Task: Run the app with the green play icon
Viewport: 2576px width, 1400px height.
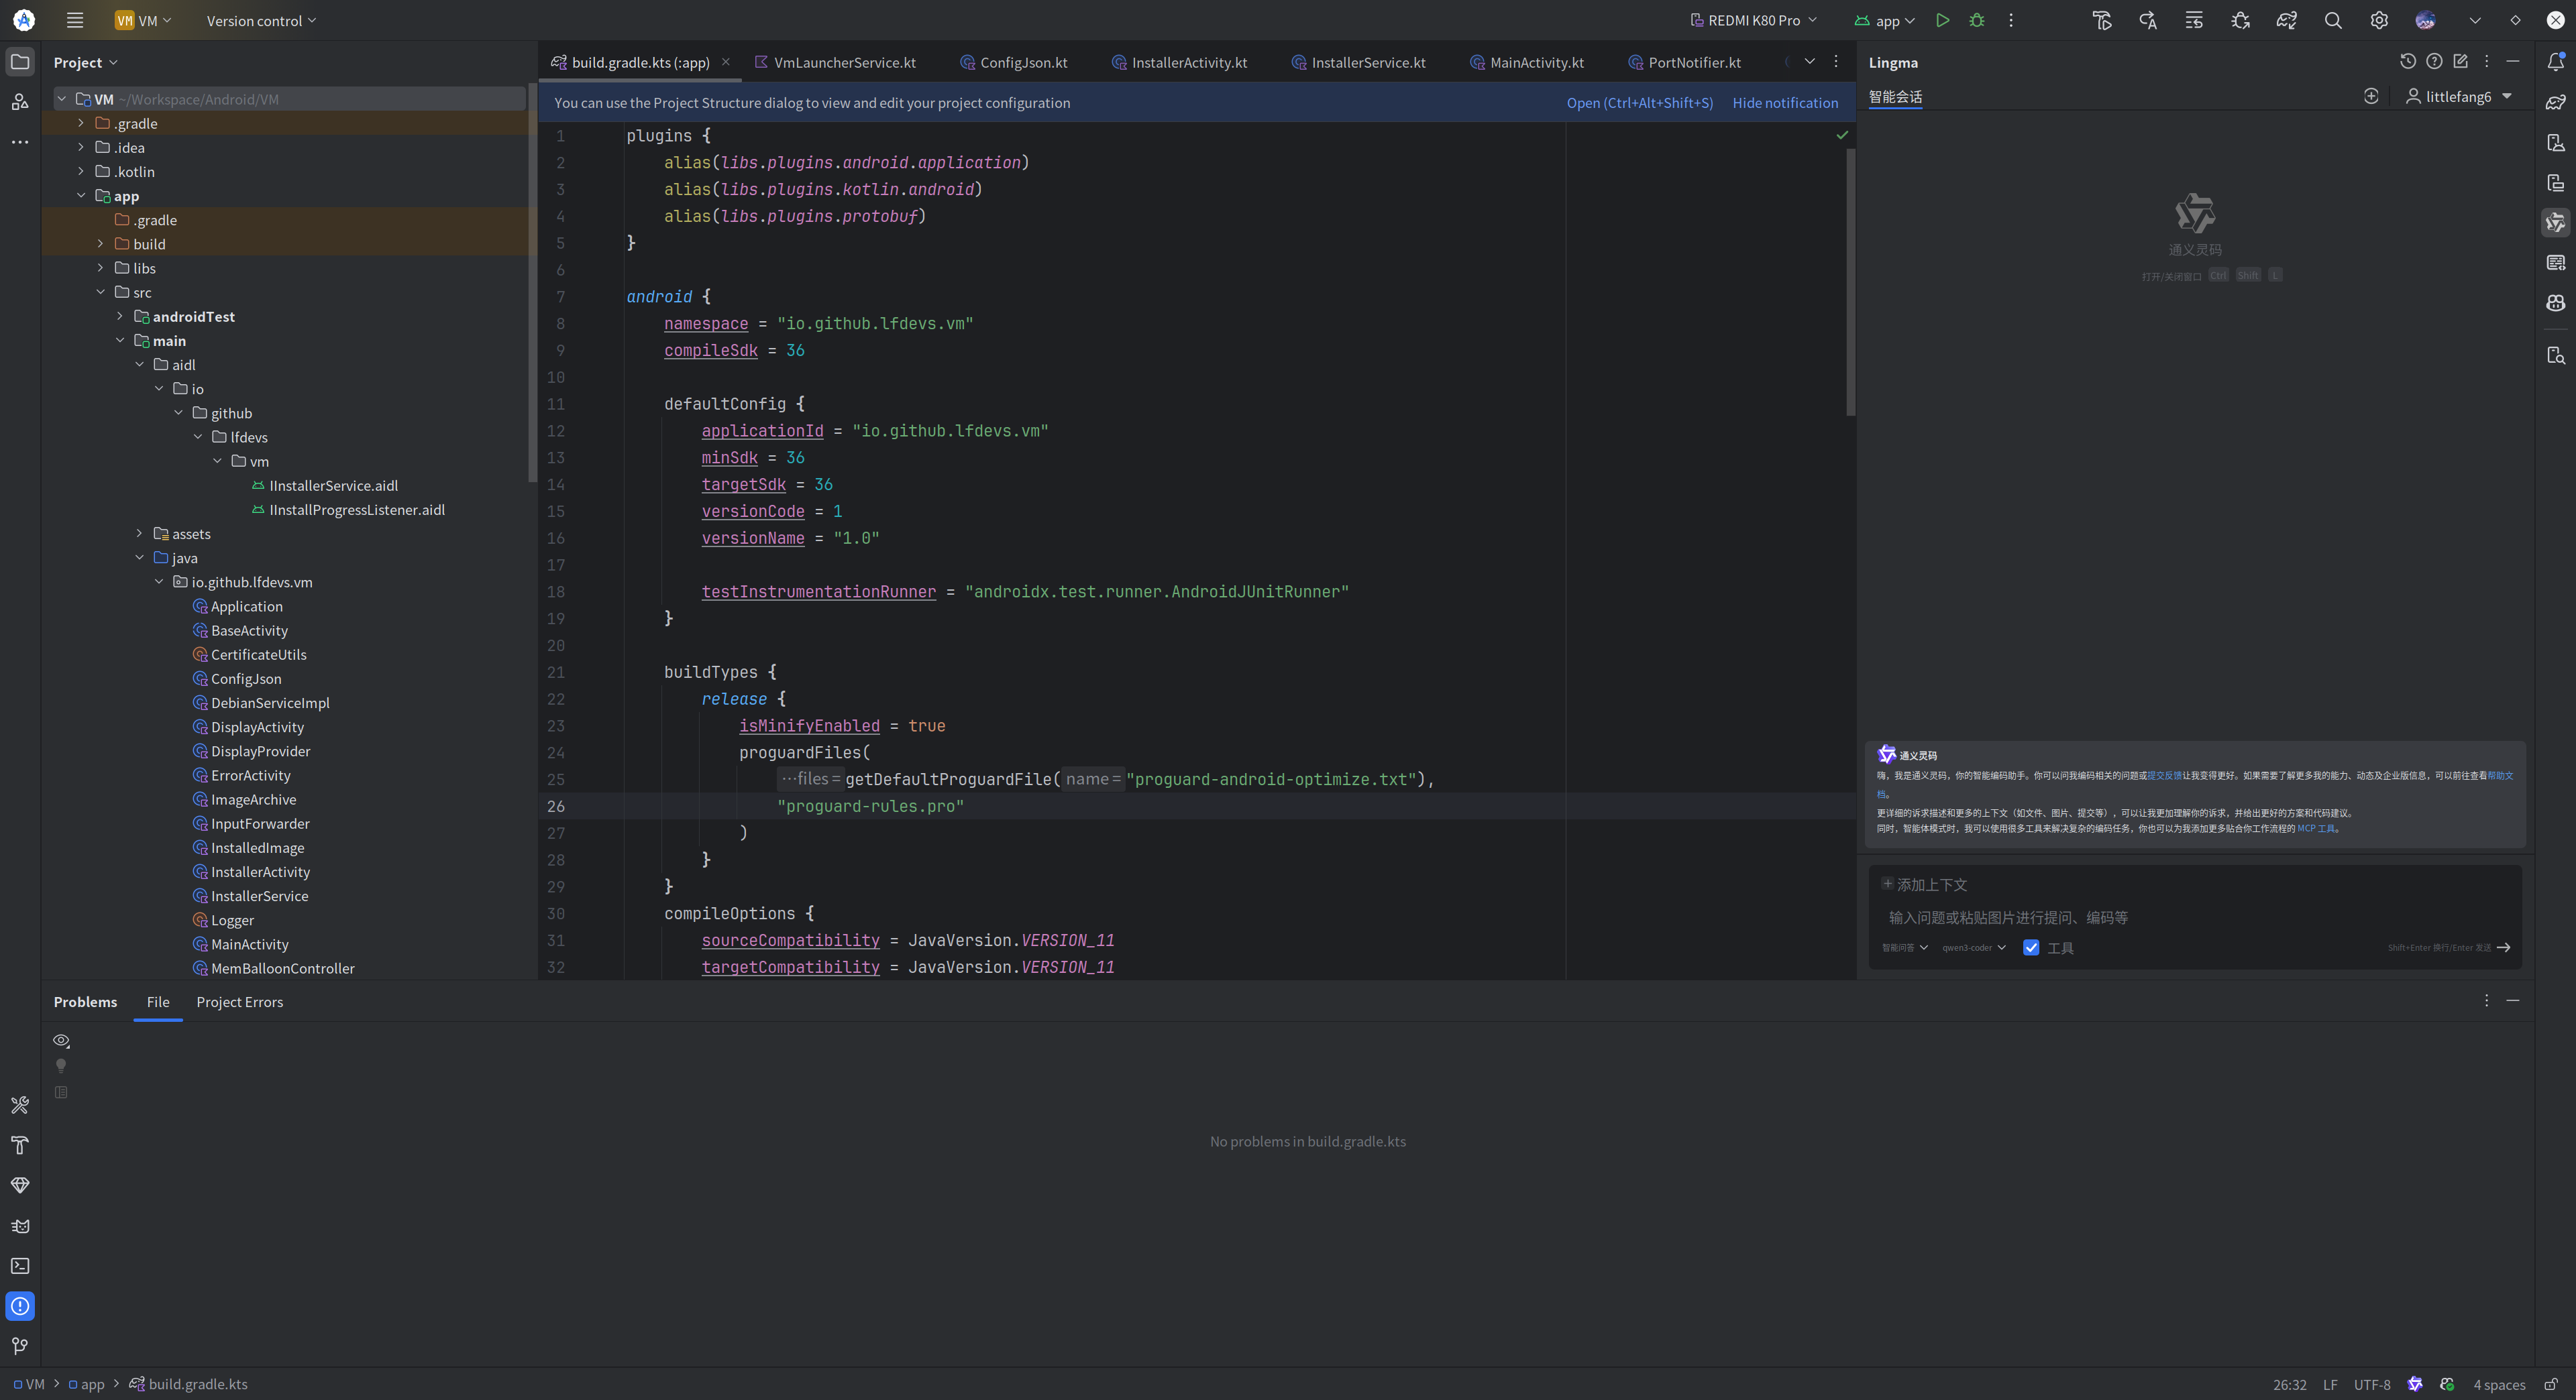Action: tap(1942, 20)
